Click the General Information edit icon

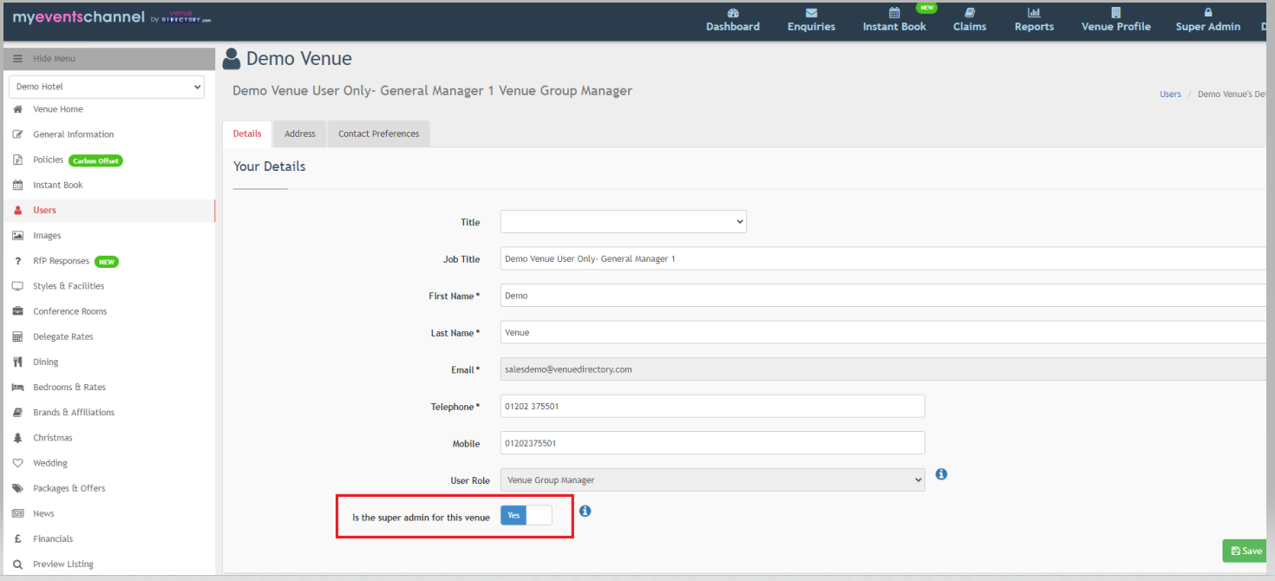click(17, 134)
